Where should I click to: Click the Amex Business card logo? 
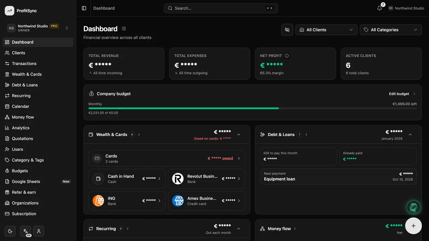178,201
